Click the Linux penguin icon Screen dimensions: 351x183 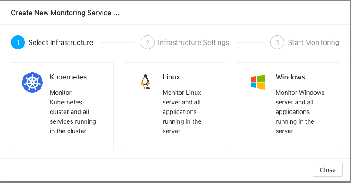(x=145, y=82)
